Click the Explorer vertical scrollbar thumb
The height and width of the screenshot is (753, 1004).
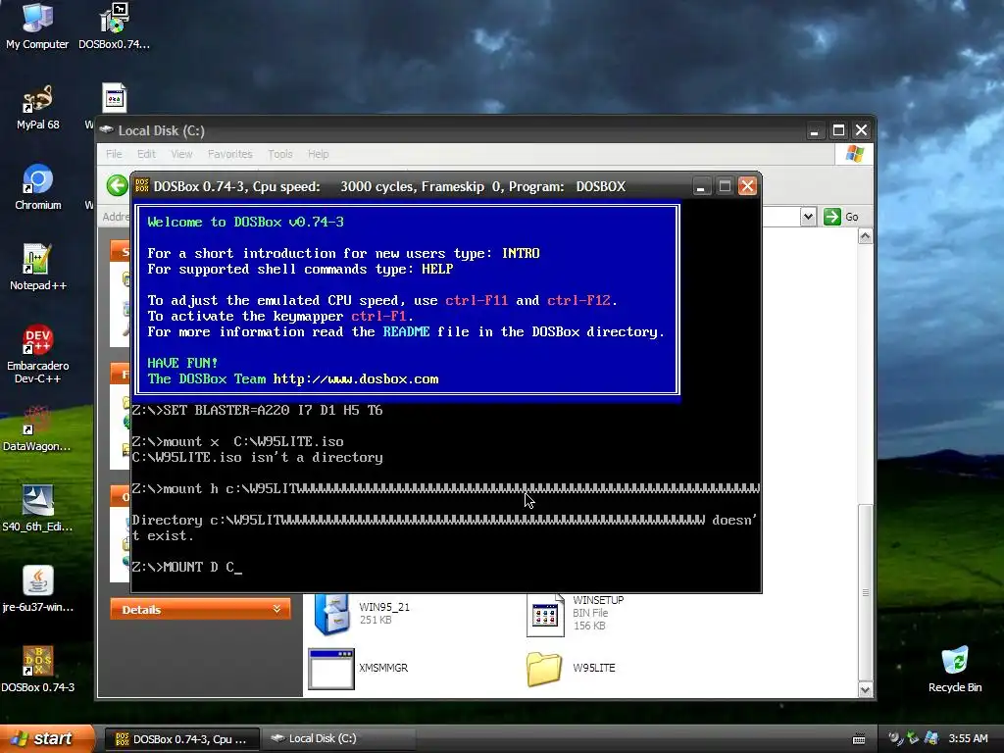[x=865, y=592]
